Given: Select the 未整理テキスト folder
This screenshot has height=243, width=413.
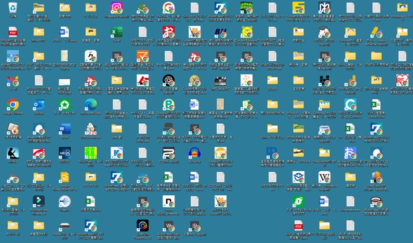Looking at the screenshot, I should [x=39, y=226].
